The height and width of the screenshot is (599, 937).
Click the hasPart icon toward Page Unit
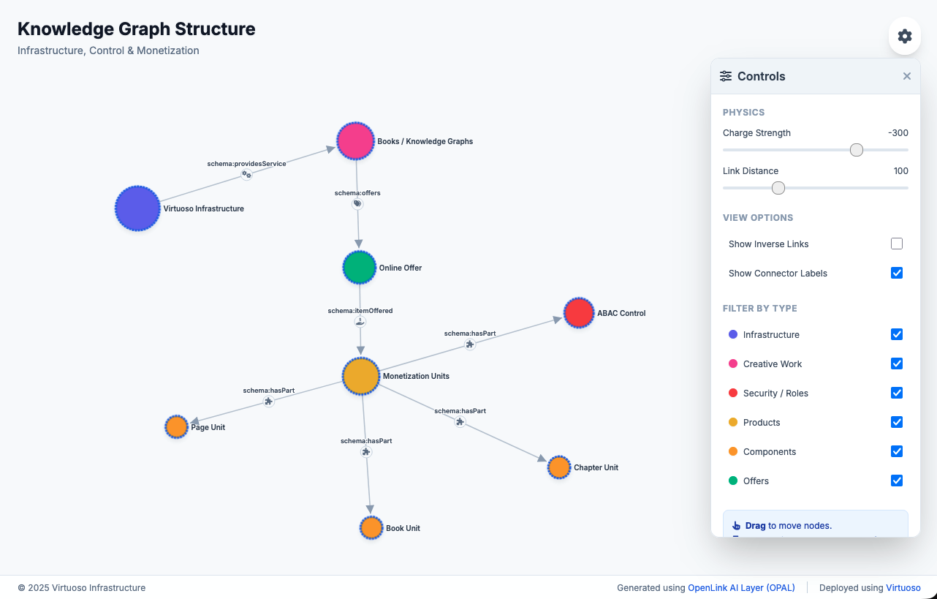[x=269, y=402]
